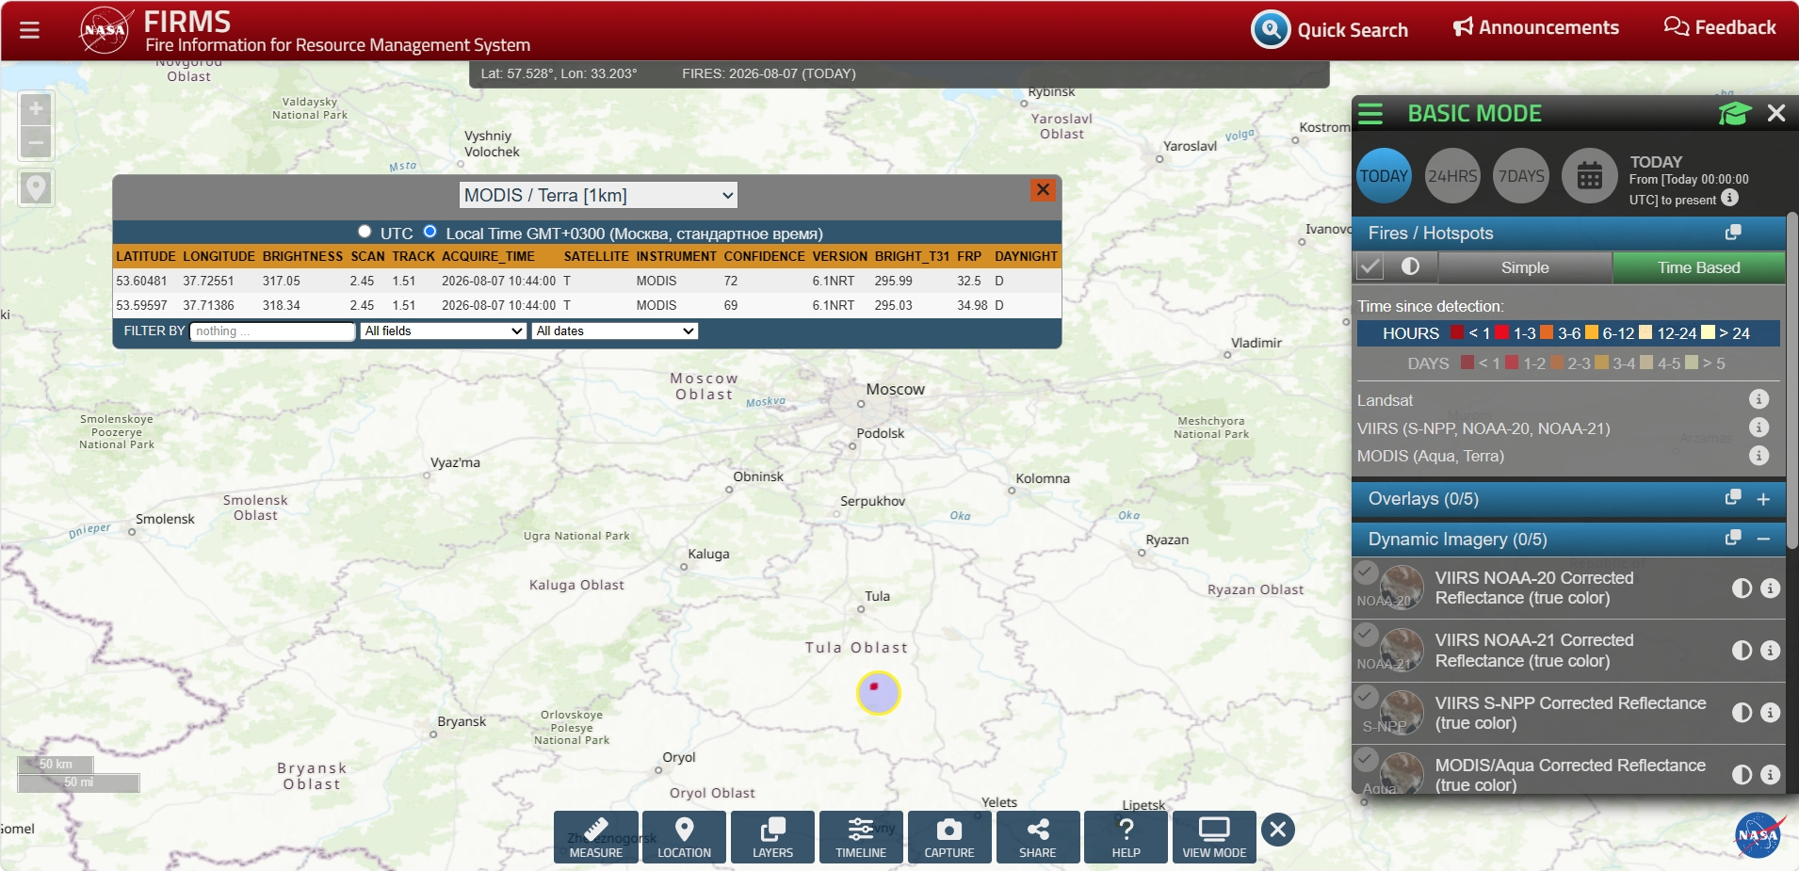Click the map location pin button

(x=36, y=188)
